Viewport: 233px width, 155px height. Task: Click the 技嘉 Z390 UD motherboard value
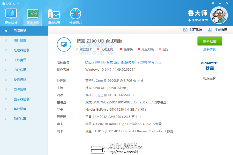click(107, 88)
